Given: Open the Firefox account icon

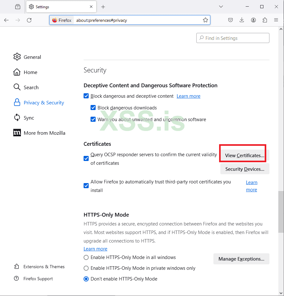Looking at the screenshot, I should [253, 20].
